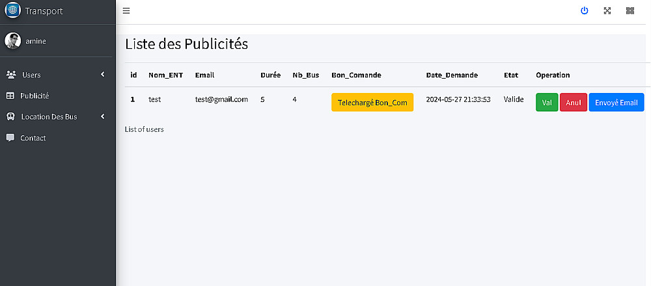
Task: Expand the Users submenu chevron
Action: click(x=103, y=75)
